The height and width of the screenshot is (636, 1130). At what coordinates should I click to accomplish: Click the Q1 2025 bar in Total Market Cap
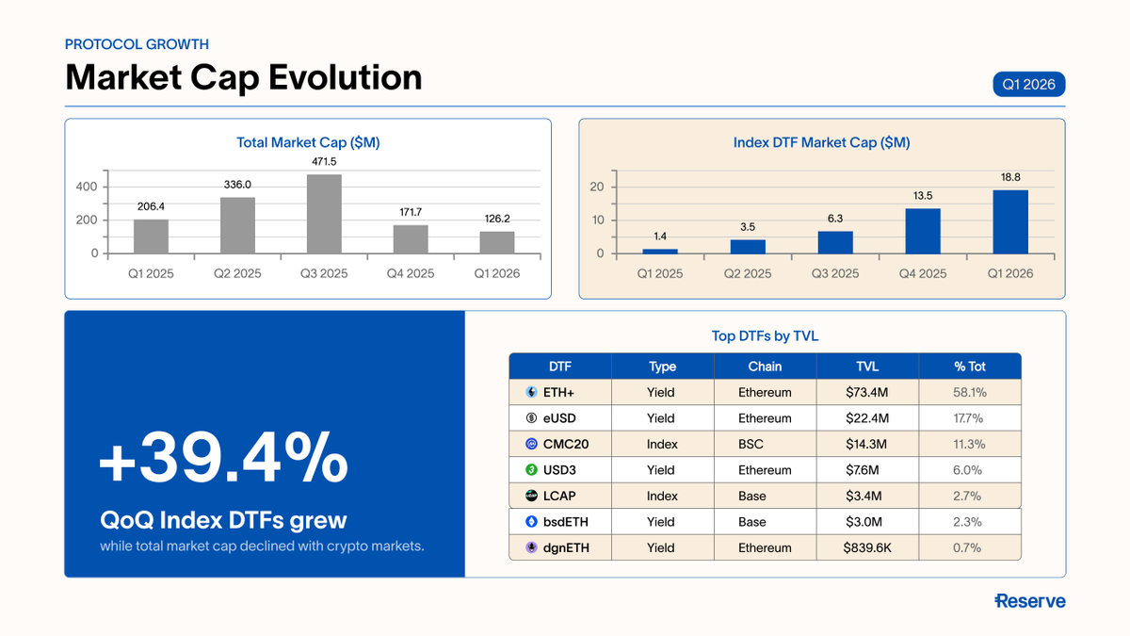click(151, 236)
